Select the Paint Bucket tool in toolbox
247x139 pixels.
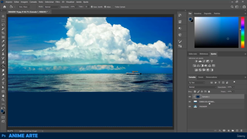3,66
